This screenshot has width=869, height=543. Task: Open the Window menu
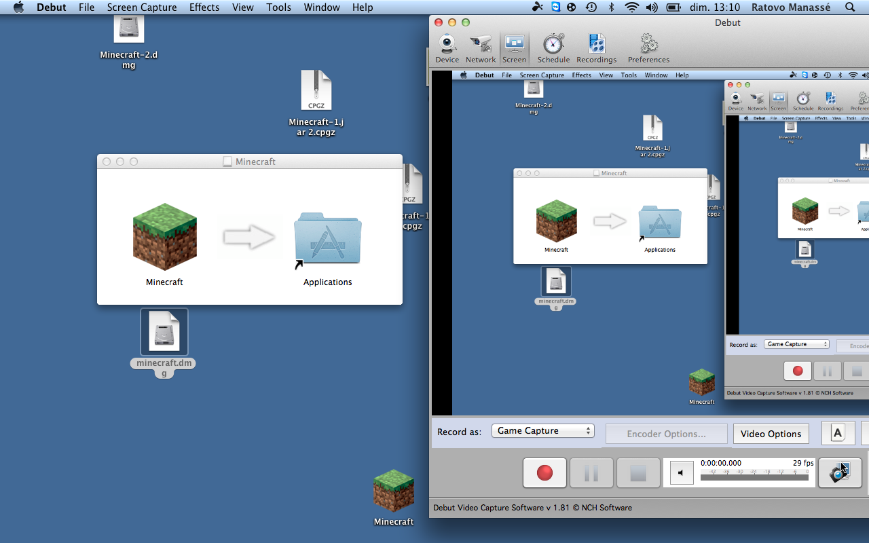(x=322, y=7)
